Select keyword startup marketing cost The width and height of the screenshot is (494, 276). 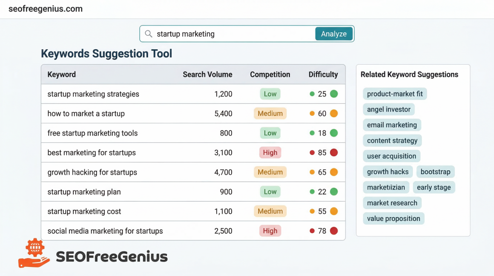click(84, 211)
